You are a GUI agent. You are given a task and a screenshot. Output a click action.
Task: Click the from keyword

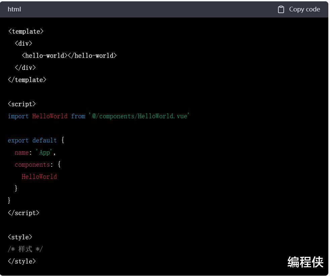78,116
